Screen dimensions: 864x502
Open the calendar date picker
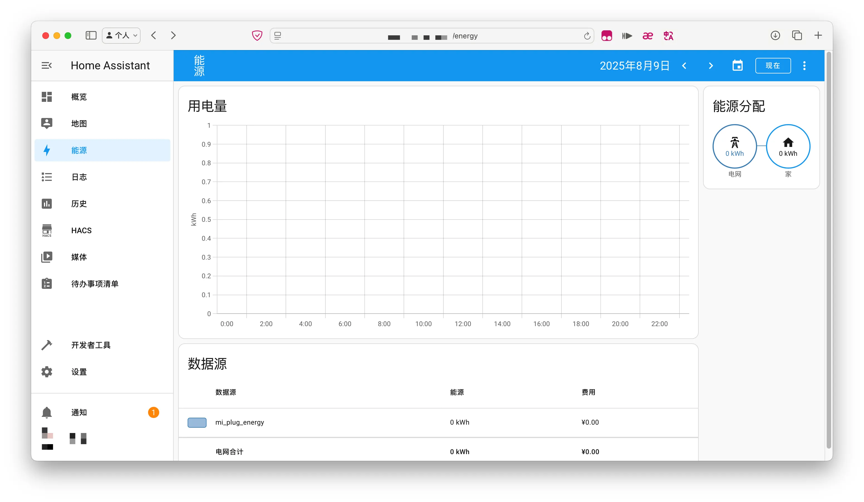[738, 65]
